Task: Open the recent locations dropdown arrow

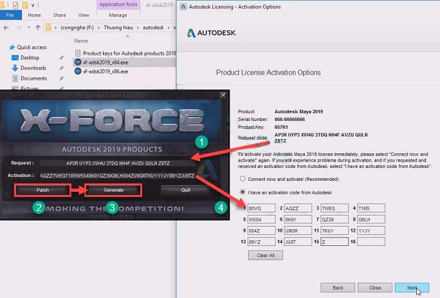Action: (x=28, y=28)
